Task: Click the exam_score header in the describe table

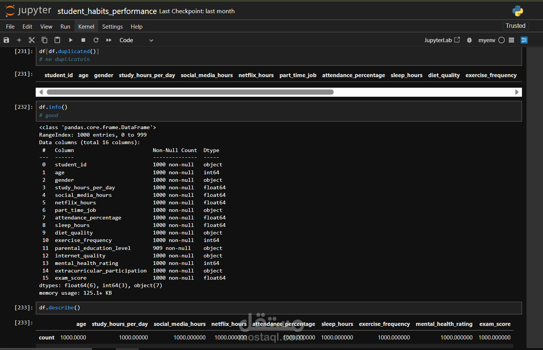Action: pos(495,324)
